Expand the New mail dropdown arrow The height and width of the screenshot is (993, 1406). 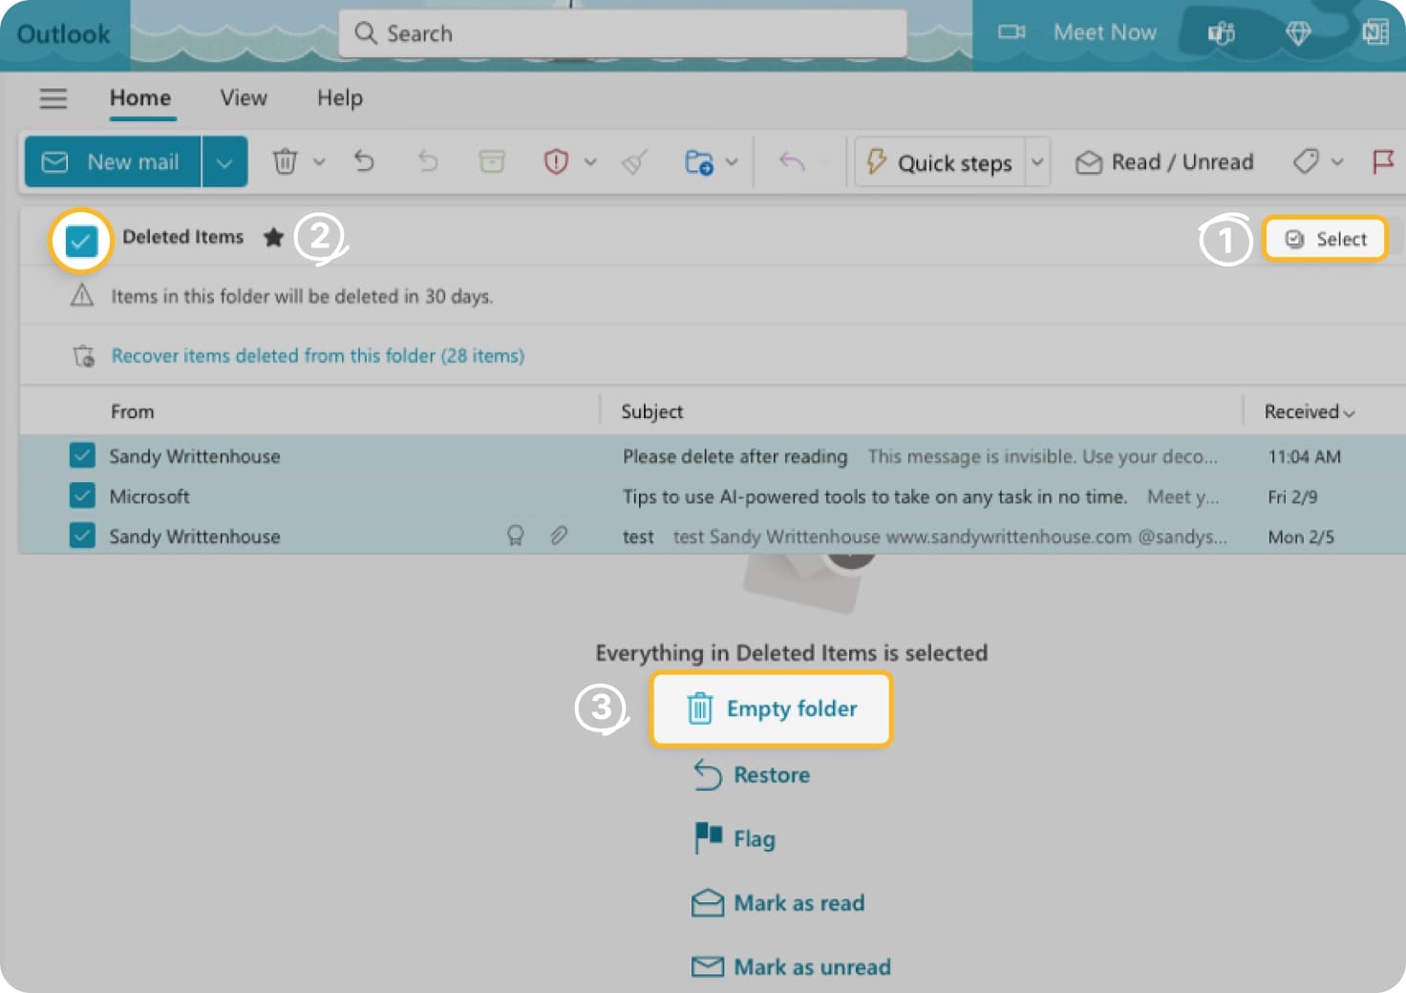224,162
